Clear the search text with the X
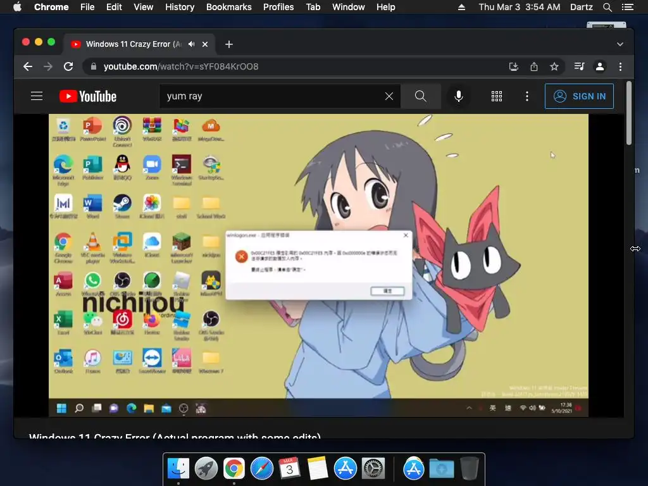This screenshot has height=486, width=648. 389,96
